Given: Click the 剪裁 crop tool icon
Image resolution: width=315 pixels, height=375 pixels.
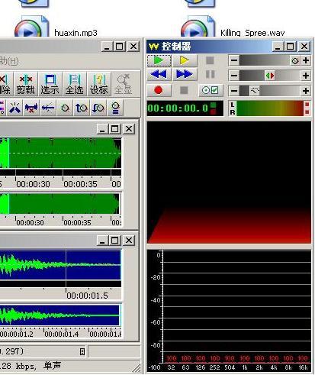Looking at the screenshot, I should tap(25, 84).
